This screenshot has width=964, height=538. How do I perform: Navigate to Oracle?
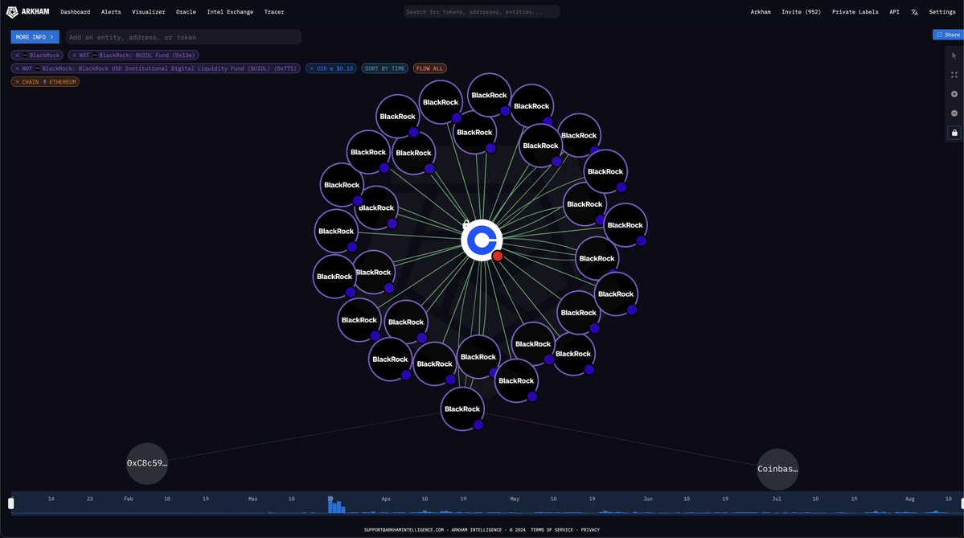point(186,12)
